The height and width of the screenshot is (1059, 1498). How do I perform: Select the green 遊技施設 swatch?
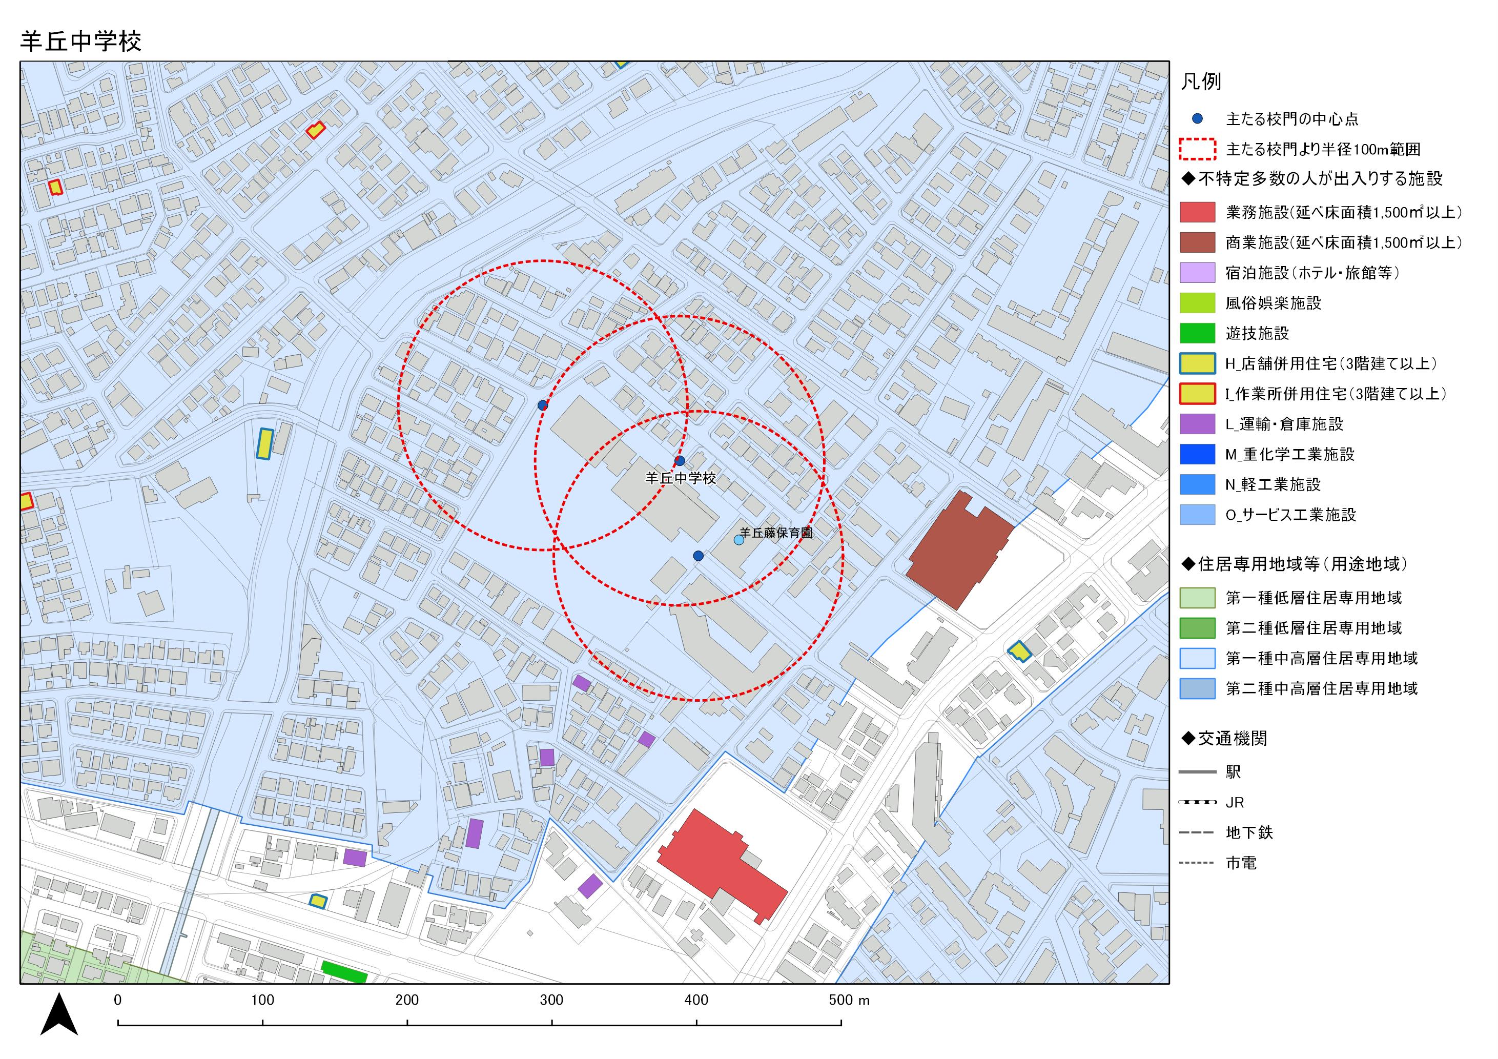pos(1197,333)
